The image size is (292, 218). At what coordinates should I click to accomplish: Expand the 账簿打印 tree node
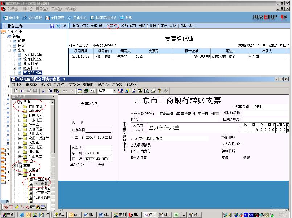(15, 68)
